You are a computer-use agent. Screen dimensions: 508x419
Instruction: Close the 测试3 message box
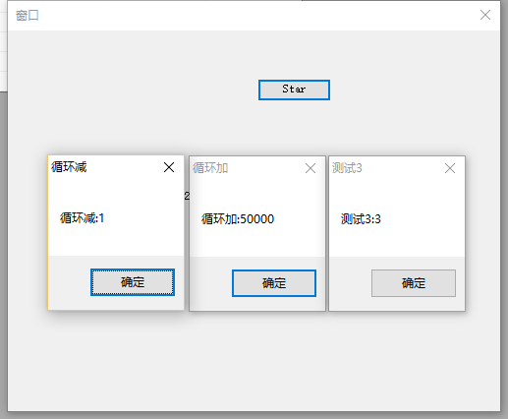(x=450, y=168)
